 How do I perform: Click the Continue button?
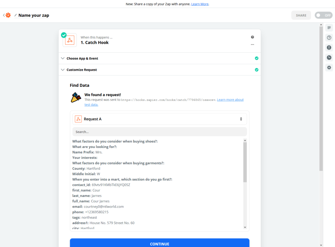pyautogui.click(x=160, y=243)
